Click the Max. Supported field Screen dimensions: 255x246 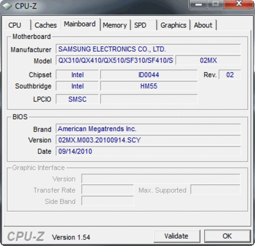coord(215,189)
